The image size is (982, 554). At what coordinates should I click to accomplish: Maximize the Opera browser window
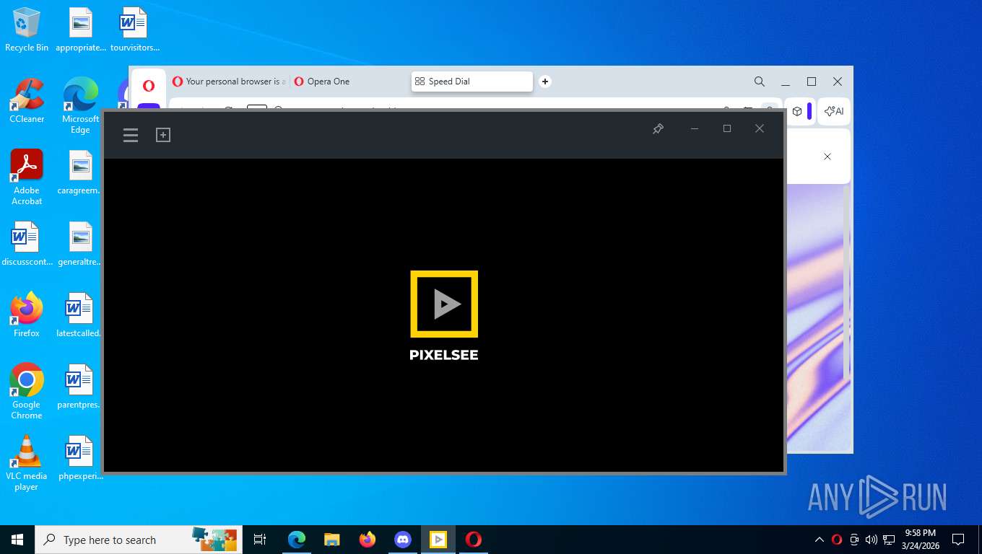(812, 82)
